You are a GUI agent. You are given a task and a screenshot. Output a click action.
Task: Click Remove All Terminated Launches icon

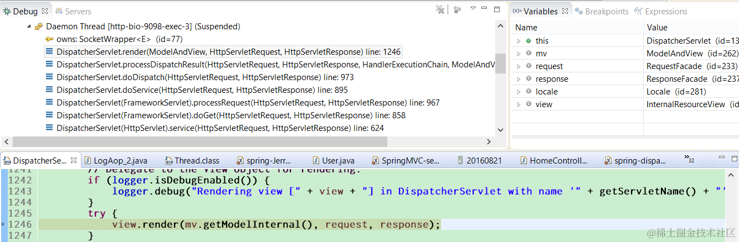point(440,9)
